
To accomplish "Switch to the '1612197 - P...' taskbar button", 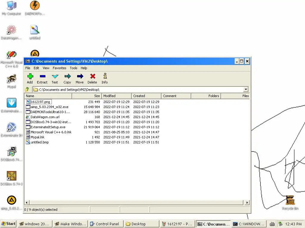I will 177,224.
